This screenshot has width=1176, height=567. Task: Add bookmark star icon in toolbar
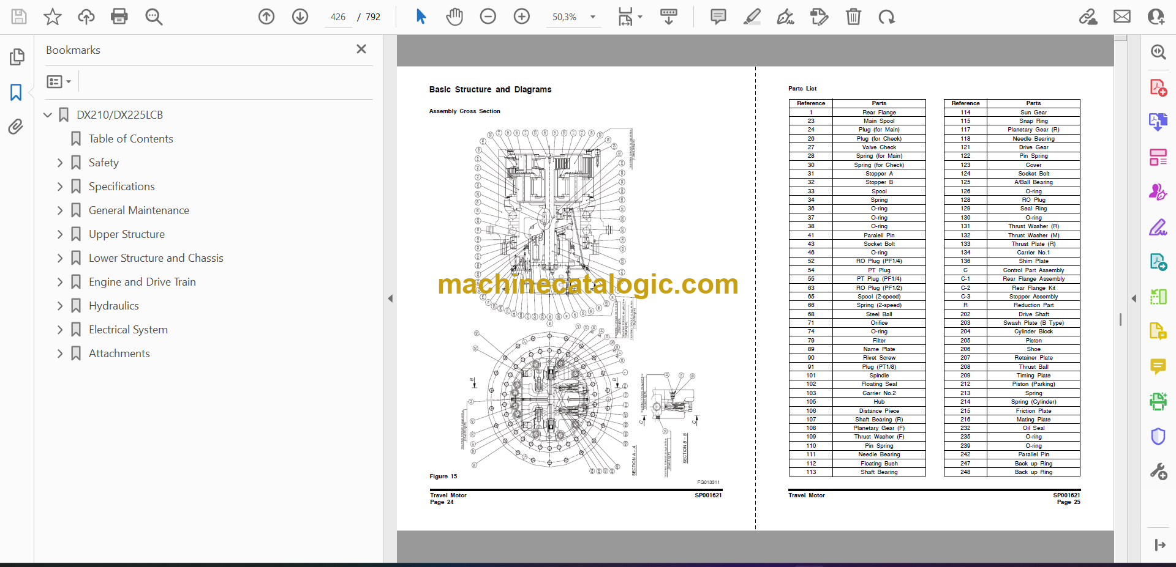pos(53,17)
